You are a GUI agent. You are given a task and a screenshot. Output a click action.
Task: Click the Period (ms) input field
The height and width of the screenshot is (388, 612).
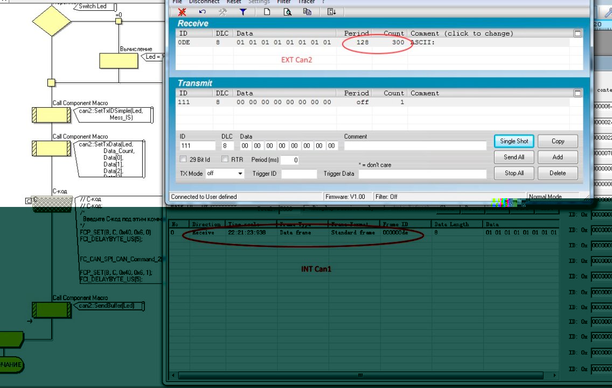click(290, 160)
